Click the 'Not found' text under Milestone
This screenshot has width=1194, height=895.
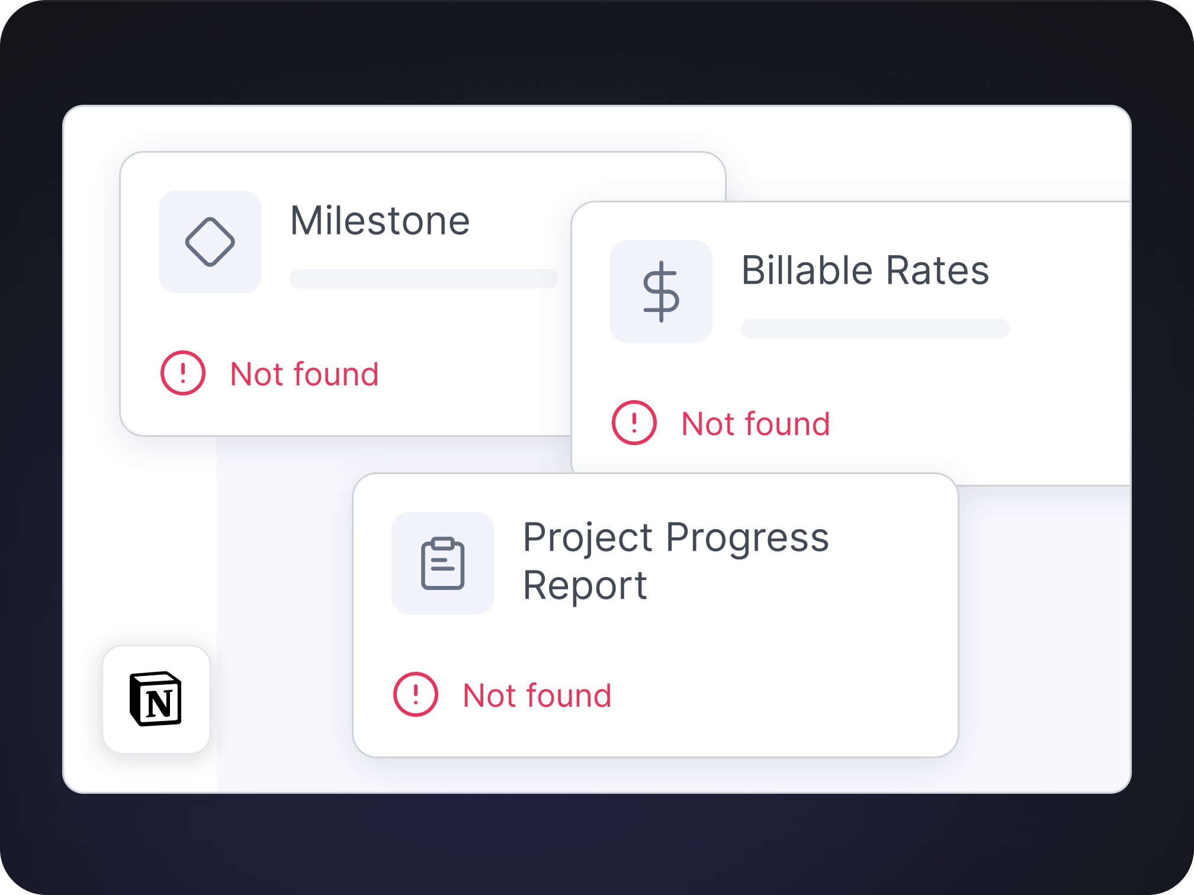(304, 374)
